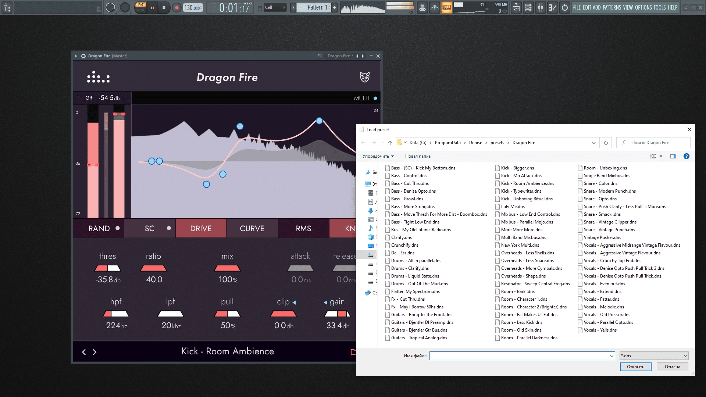Open the piano roll icon
Image resolution: width=706 pixels, height=397 pixels.
point(553,7)
